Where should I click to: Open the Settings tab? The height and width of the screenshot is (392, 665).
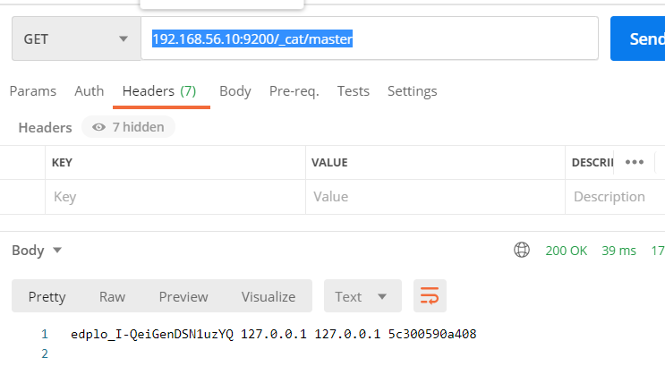[x=413, y=91]
